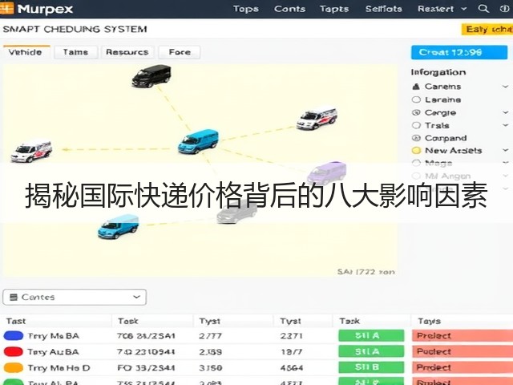Select the center blue van

[x=198, y=141]
